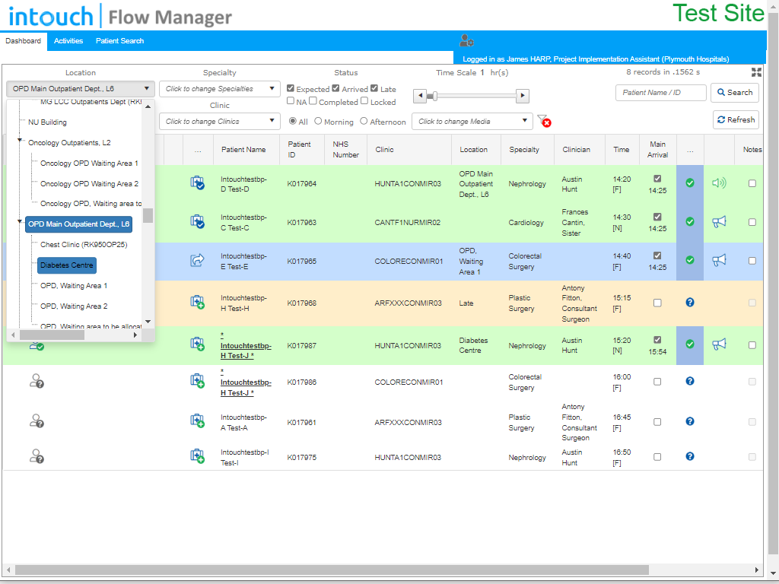
Task: Open the Location dropdown
Action: click(x=81, y=89)
